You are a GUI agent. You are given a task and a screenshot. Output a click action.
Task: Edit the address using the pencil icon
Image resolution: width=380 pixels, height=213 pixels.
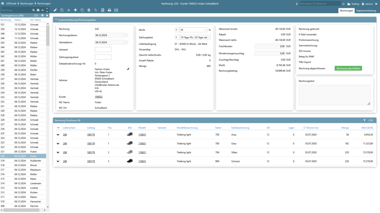pos(128,69)
